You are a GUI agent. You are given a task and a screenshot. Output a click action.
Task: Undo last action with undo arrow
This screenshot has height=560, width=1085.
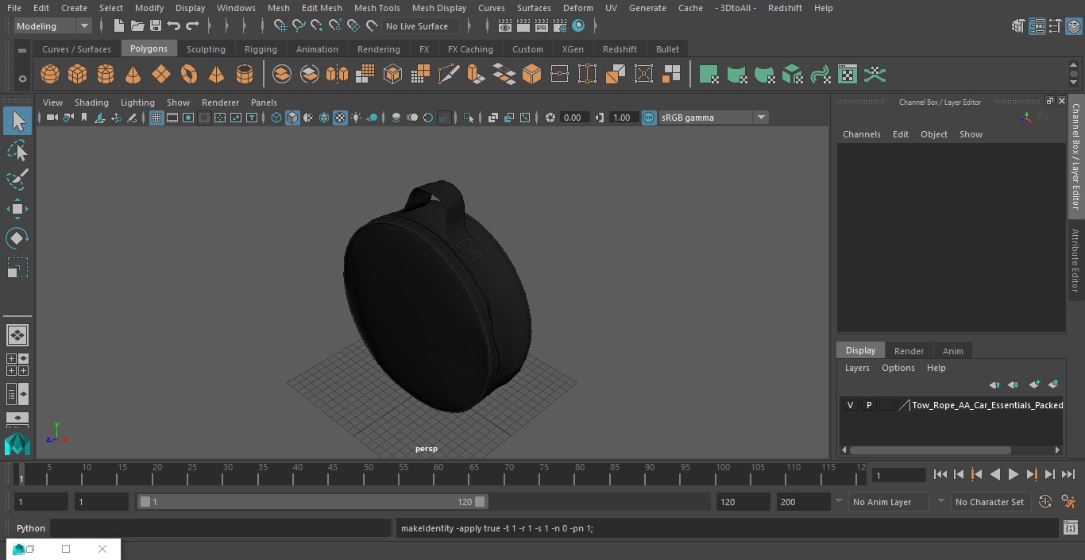pyautogui.click(x=174, y=26)
